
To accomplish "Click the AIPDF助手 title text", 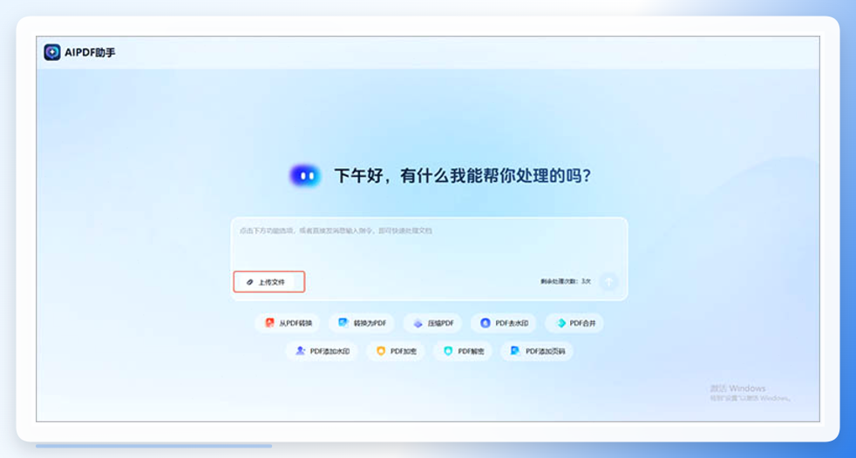I will (x=90, y=53).
